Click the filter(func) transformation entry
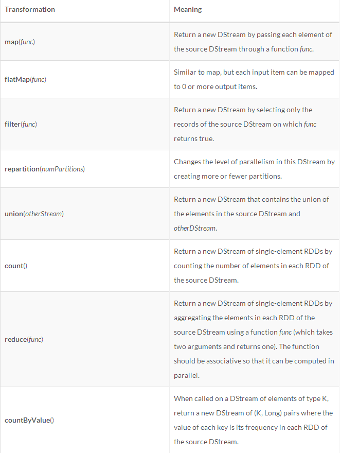The image size is (341, 453). 21,124
